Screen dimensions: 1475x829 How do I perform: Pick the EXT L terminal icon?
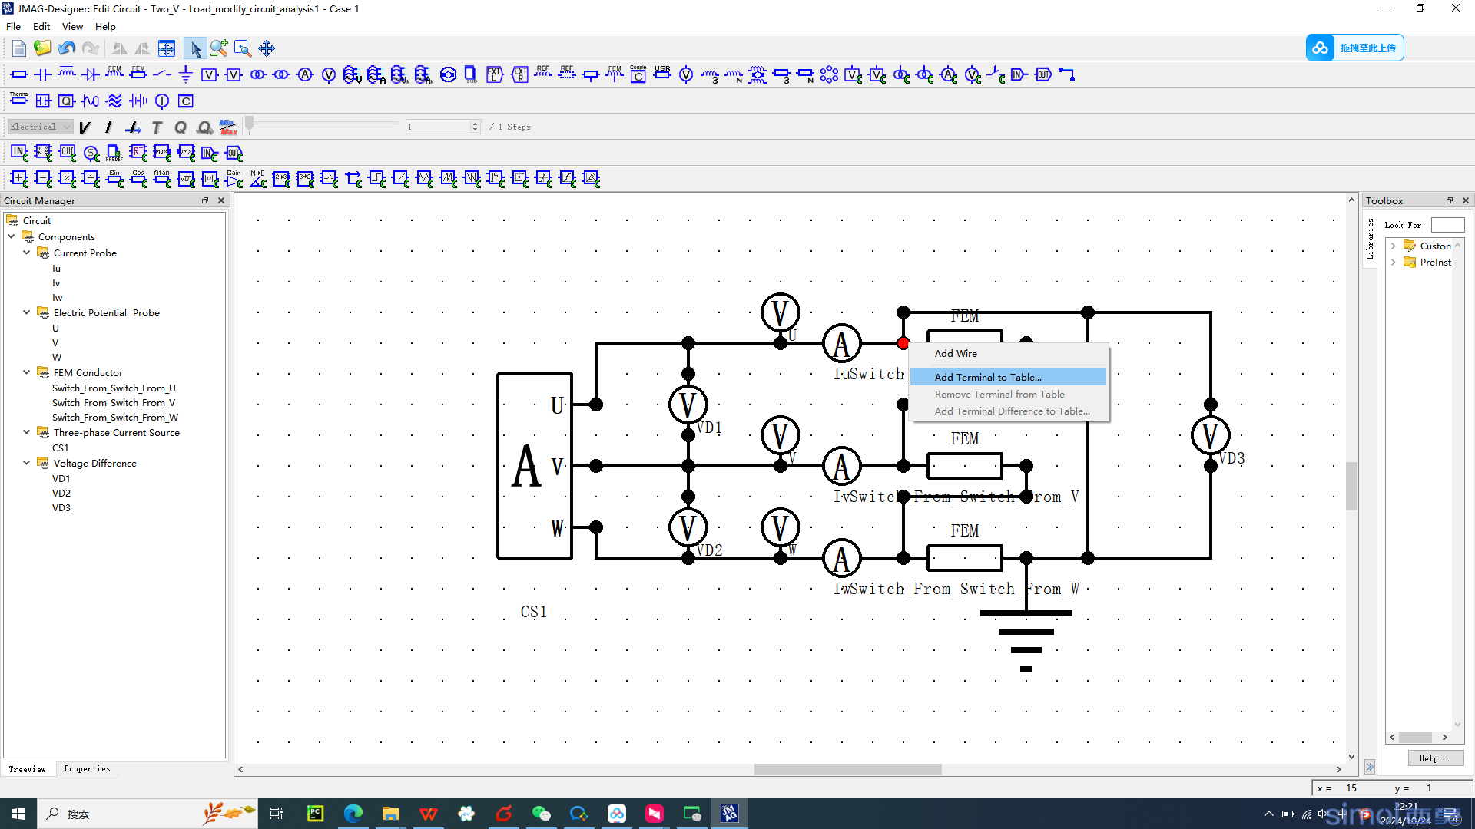coord(496,74)
